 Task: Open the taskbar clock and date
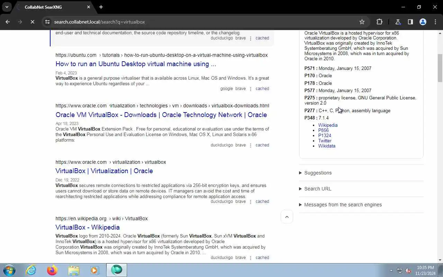(425, 270)
